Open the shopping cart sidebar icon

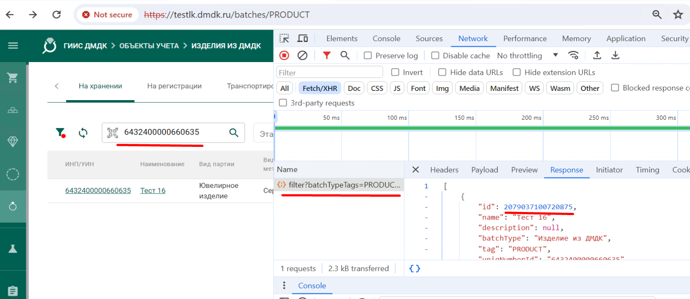[x=13, y=78]
